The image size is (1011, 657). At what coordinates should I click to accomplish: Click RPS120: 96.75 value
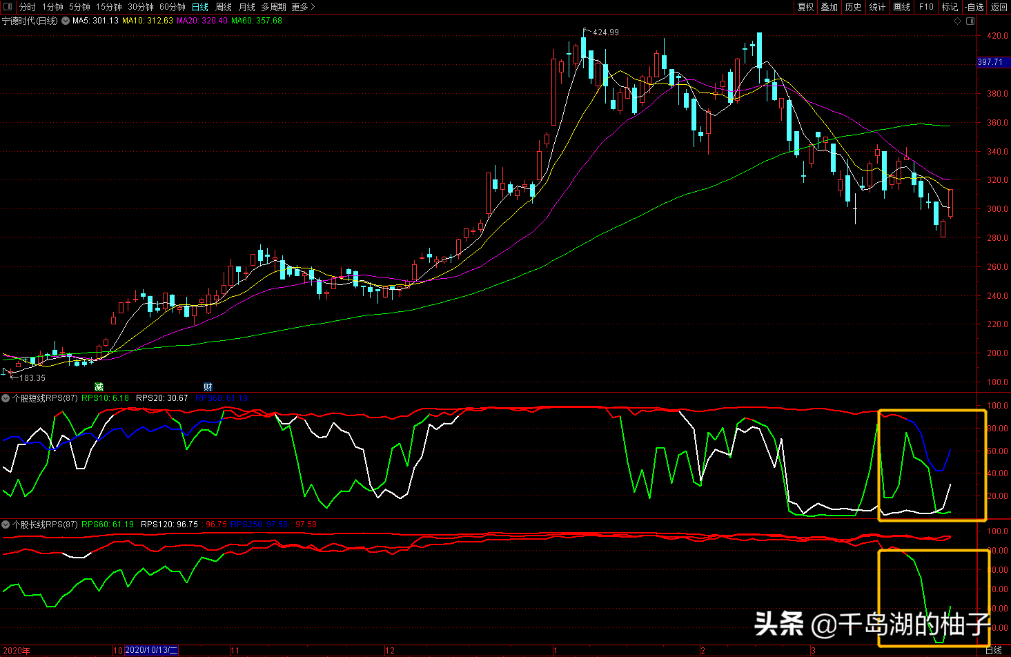[169, 524]
